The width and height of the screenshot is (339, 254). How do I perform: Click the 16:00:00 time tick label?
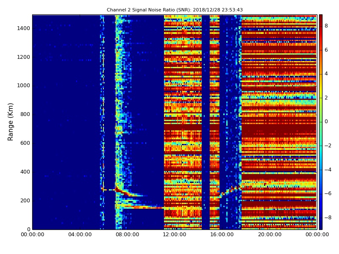coord(222,235)
